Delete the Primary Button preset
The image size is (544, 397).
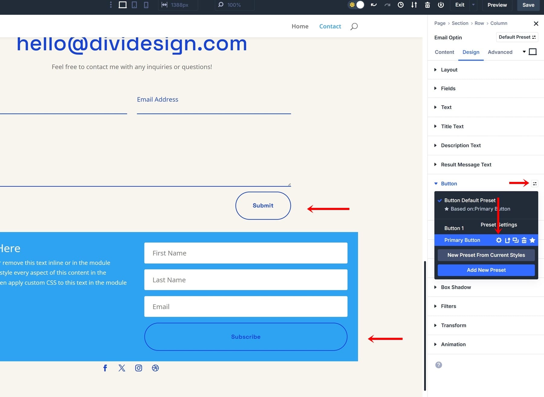coord(524,240)
